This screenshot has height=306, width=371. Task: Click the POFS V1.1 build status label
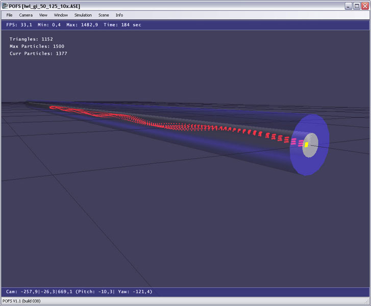click(24, 301)
